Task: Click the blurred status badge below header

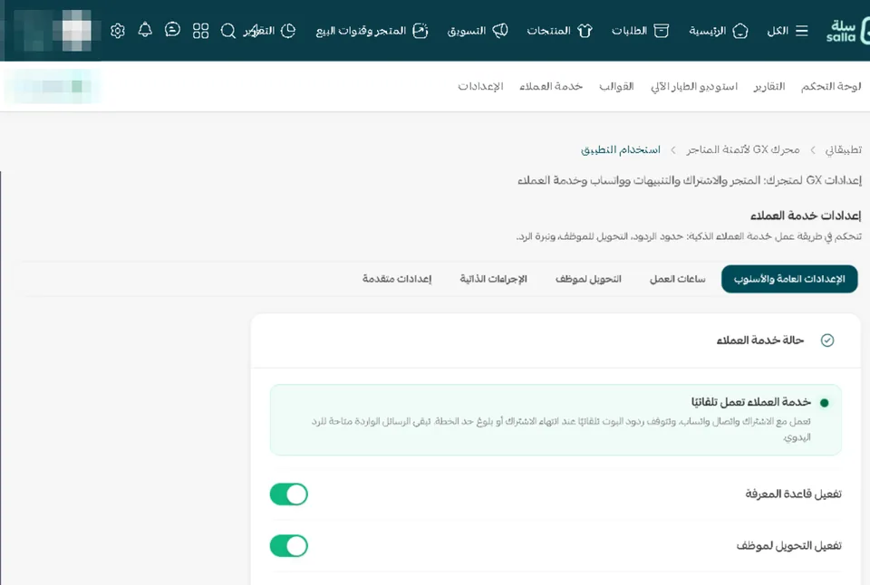Action: tap(53, 87)
